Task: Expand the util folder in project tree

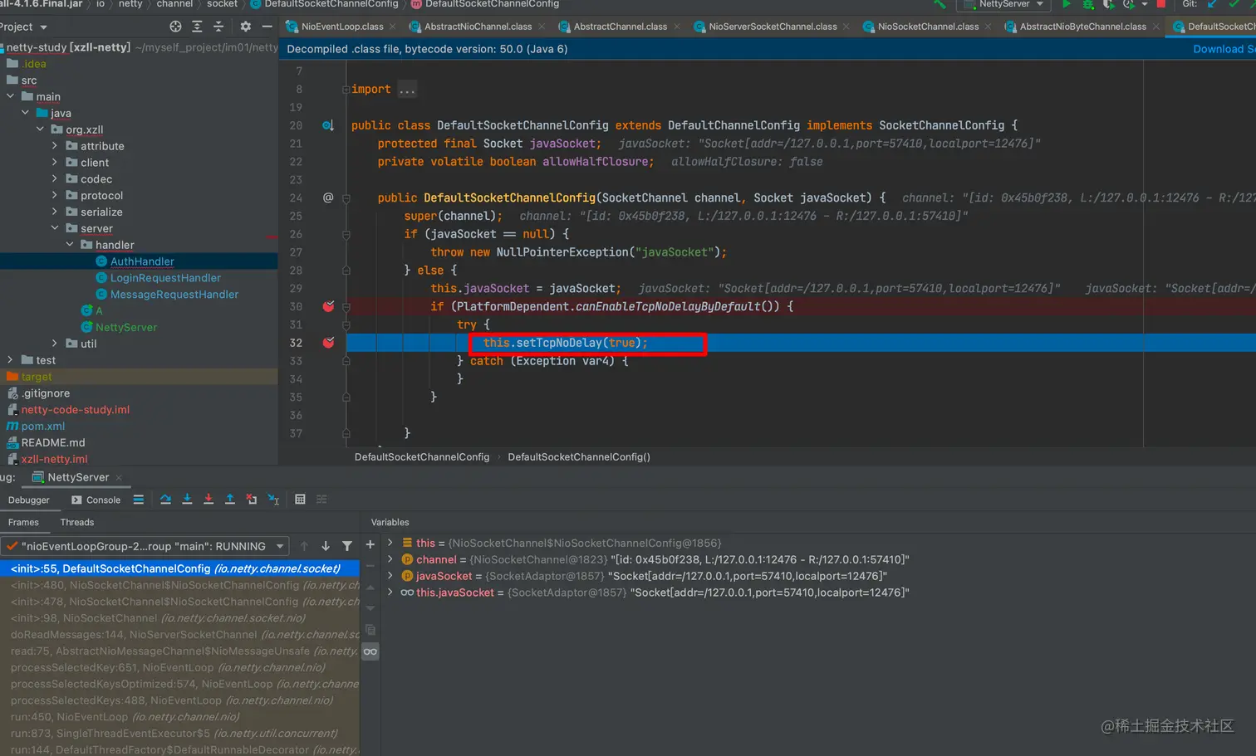Action: tap(55, 344)
